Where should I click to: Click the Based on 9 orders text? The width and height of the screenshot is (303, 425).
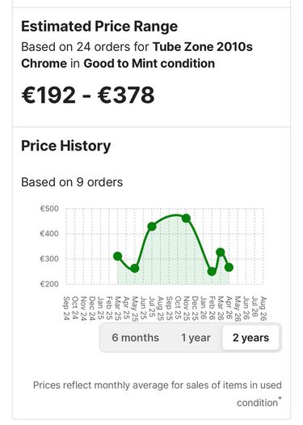(72, 182)
